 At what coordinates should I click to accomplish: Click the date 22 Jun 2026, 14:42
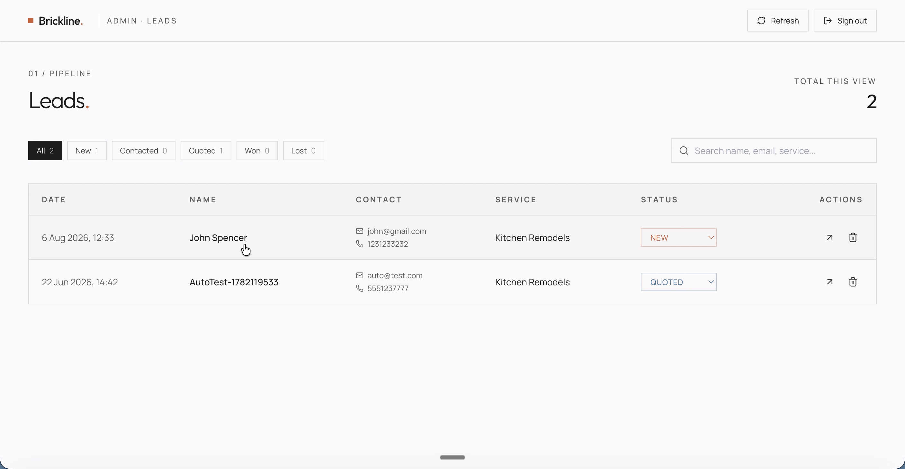pyautogui.click(x=80, y=282)
